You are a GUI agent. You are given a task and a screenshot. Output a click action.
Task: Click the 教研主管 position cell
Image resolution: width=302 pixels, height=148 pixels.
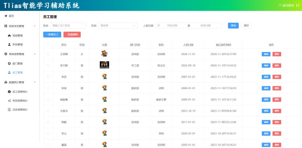click(x=161, y=99)
